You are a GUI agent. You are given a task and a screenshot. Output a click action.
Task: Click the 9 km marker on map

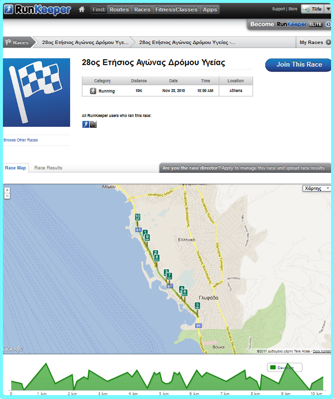(x=147, y=238)
